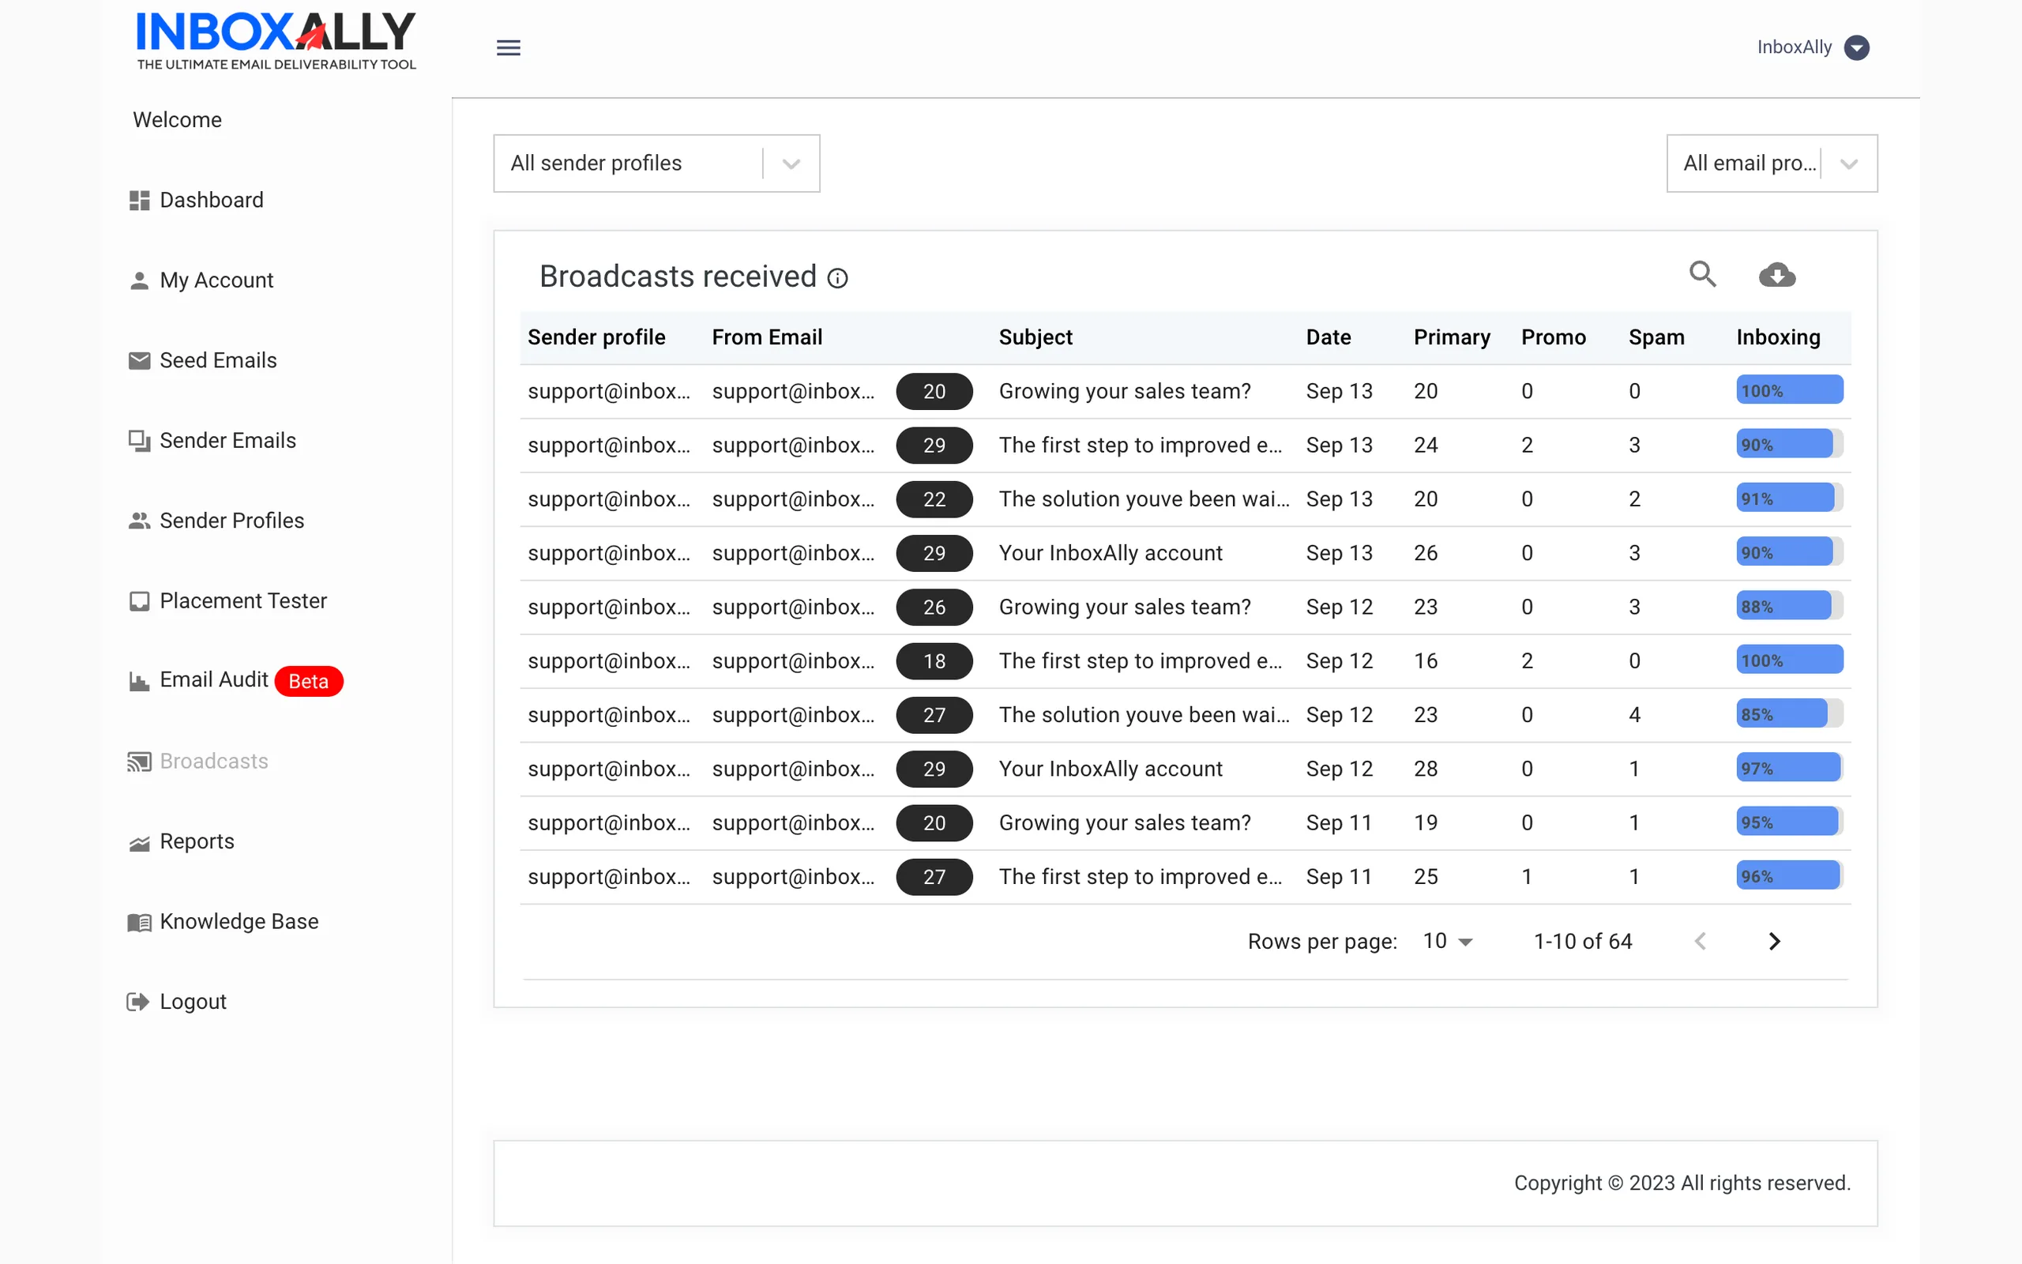The width and height of the screenshot is (2022, 1264).
Task: Click the info icon beside Broadcasts received
Action: pos(837,278)
